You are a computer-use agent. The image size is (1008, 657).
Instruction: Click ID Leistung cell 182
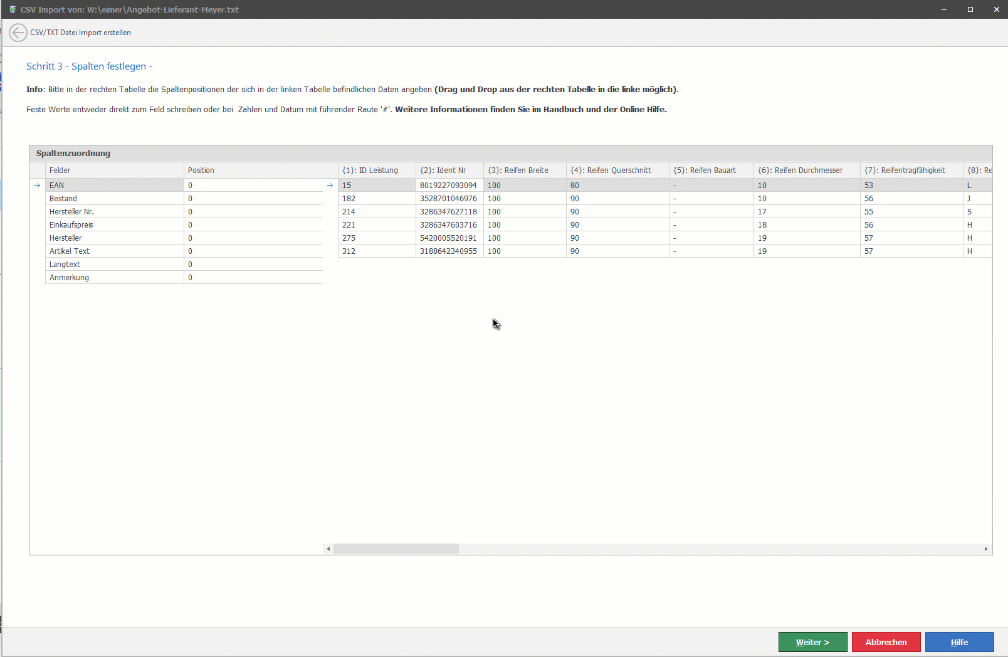[377, 199]
